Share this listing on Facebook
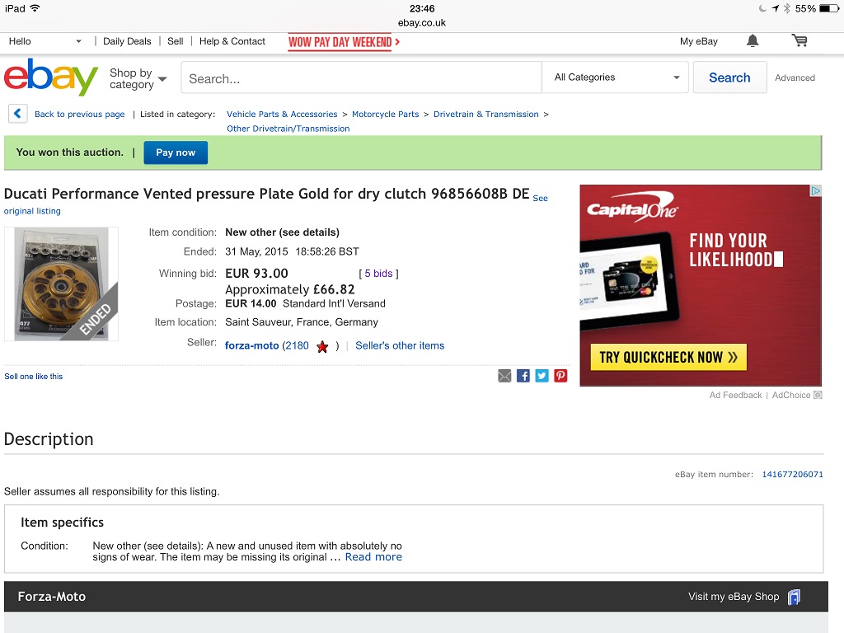 pos(523,376)
